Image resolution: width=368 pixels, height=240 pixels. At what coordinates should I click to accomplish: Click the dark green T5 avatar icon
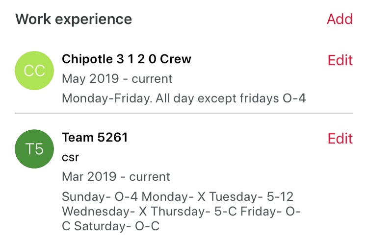pyautogui.click(x=34, y=149)
